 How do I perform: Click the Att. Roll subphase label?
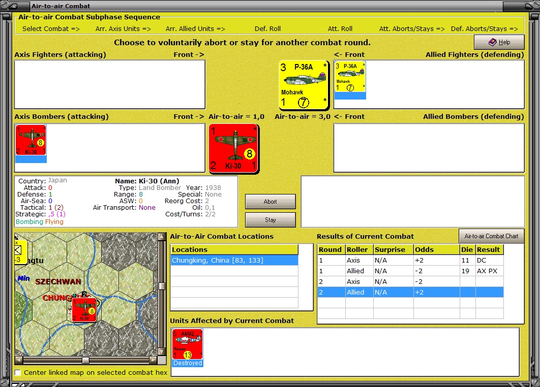[x=340, y=29]
